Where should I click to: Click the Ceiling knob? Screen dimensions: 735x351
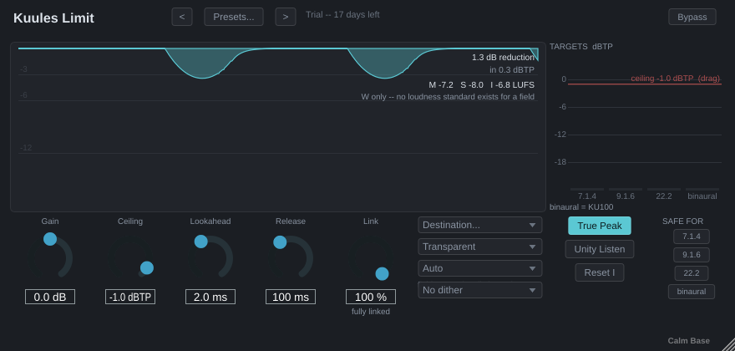coord(130,257)
